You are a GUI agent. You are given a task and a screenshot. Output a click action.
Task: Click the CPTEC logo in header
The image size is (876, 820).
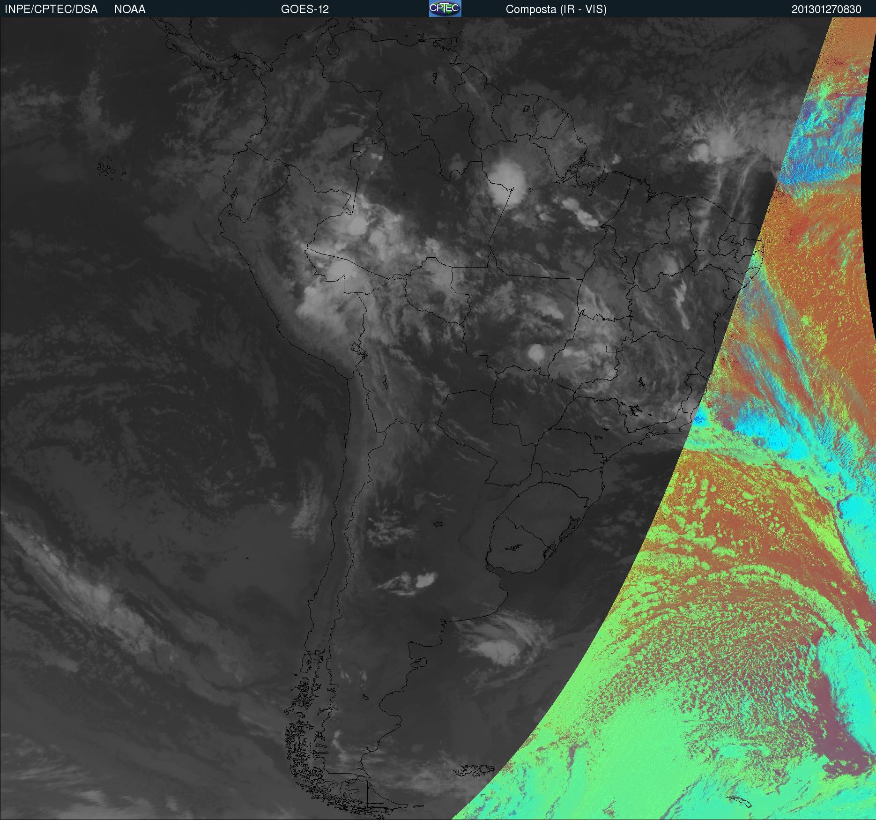tap(445, 8)
